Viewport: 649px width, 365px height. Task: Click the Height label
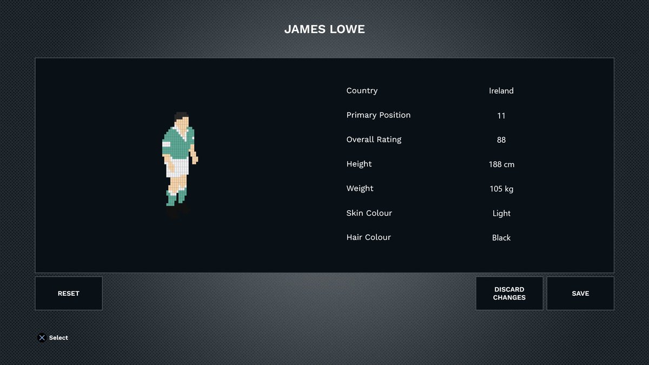pos(359,164)
